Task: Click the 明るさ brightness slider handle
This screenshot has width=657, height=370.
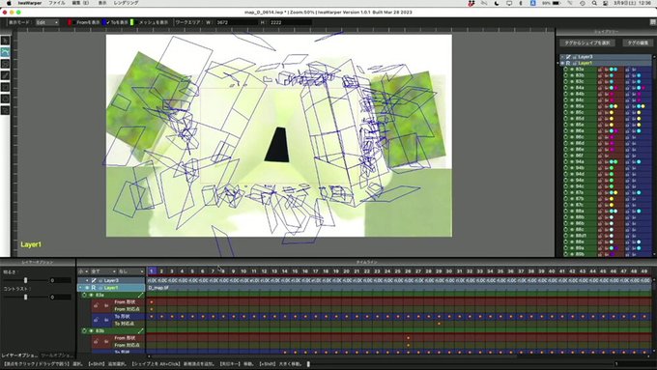Action: [25, 280]
